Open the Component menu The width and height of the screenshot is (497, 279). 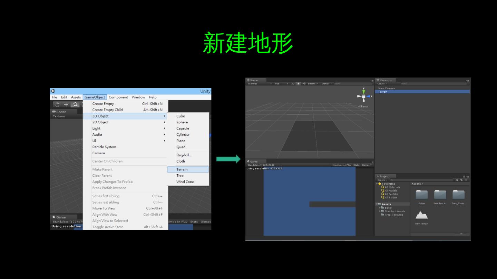coord(118,97)
